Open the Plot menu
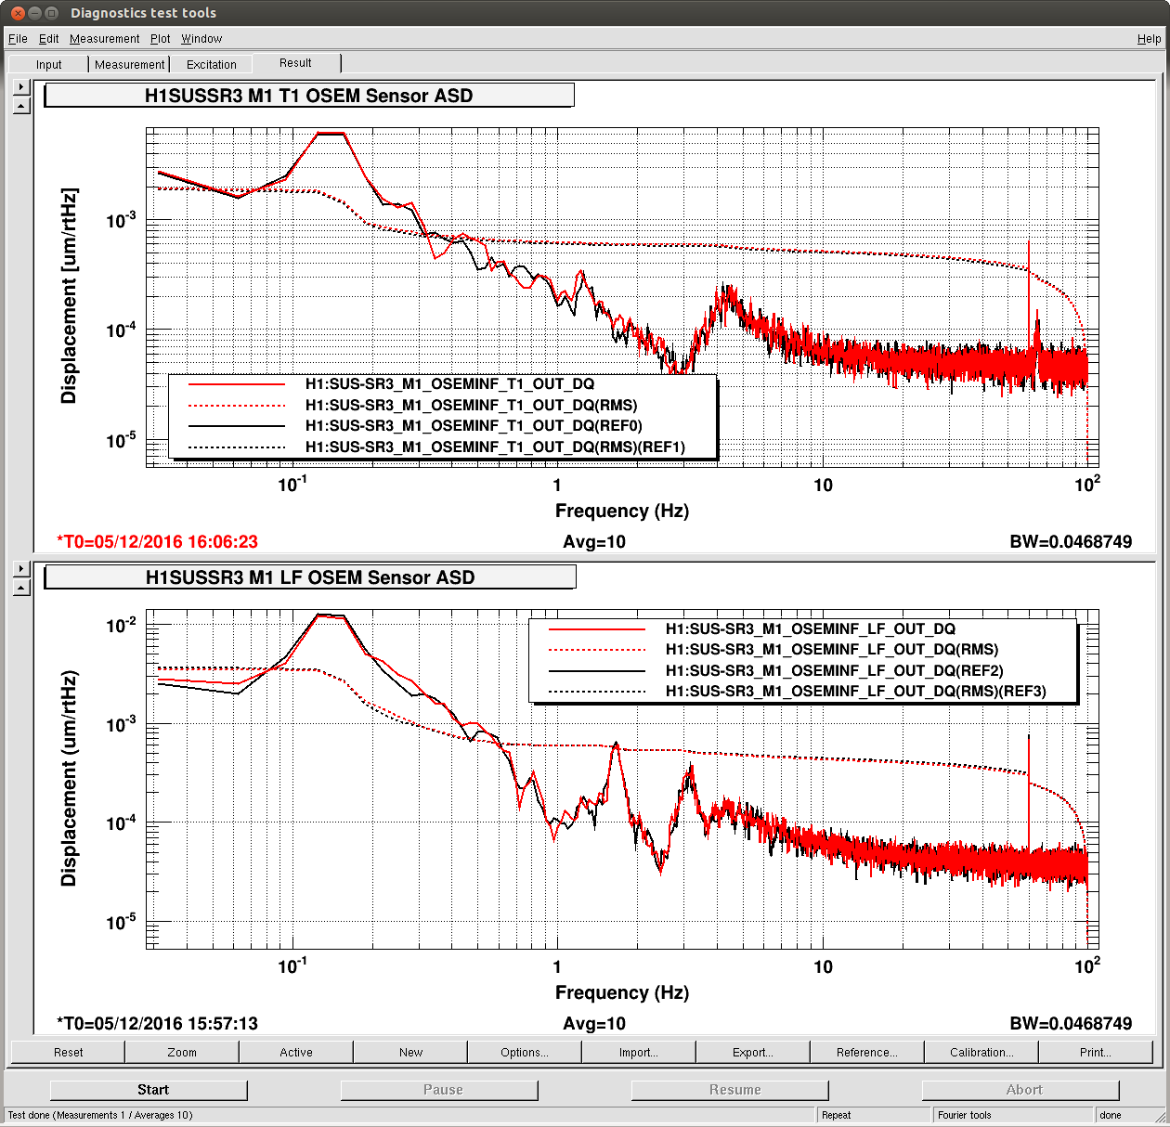The width and height of the screenshot is (1170, 1127). point(161,39)
